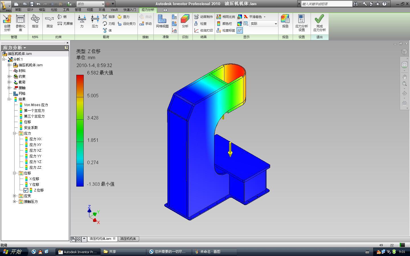Image resolution: width=410 pixels, height=256 pixels.
Task: Open the 颜色 color scheme combo box
Action: 91,4
